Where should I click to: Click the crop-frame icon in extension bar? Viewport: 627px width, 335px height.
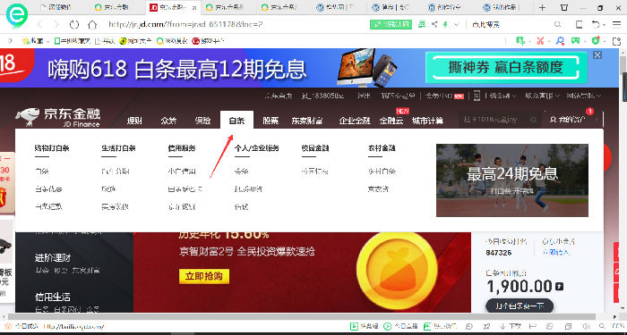pyautogui.click(x=615, y=41)
